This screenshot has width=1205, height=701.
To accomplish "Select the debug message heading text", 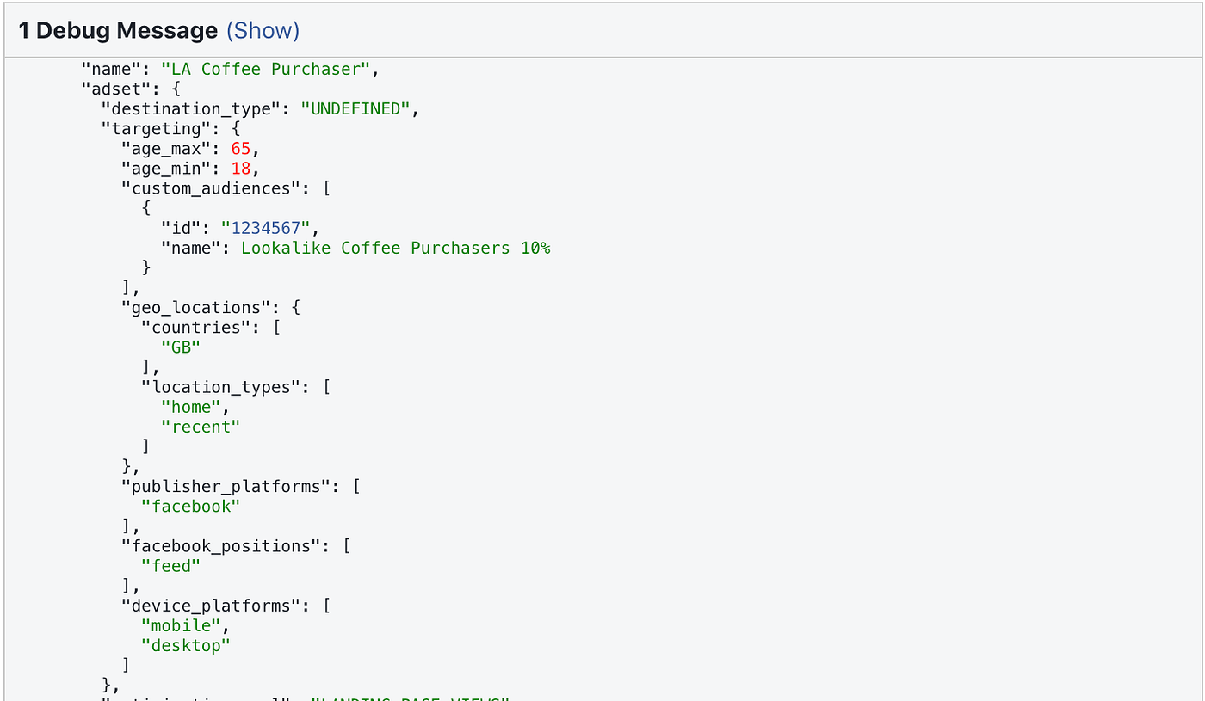I will pos(118,30).
